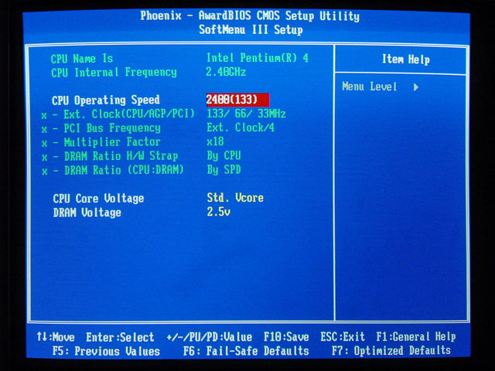Click the CPU Name Is label
Viewport: 495px width, 371px height.
(x=82, y=59)
